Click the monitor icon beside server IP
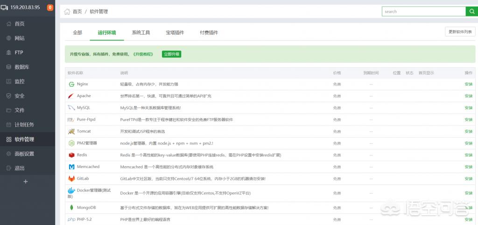Viewport: 478px width, 225px height. tap(4, 7)
